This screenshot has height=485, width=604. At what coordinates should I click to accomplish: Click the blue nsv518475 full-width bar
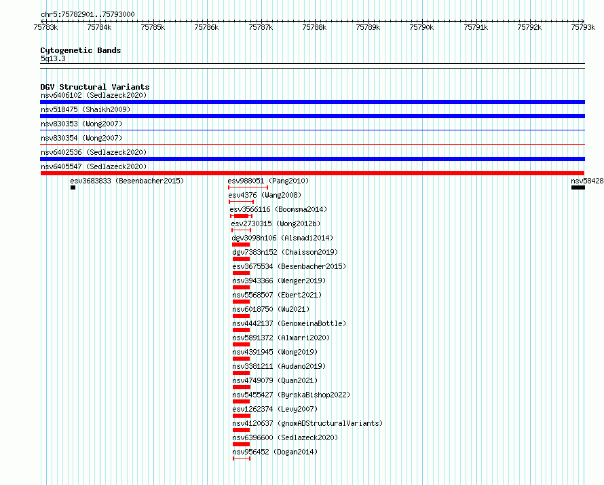coord(312,116)
